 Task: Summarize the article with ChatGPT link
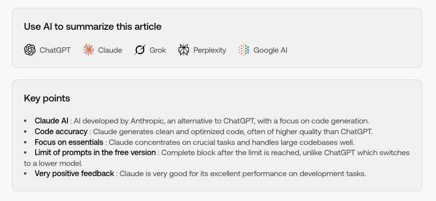(x=47, y=50)
